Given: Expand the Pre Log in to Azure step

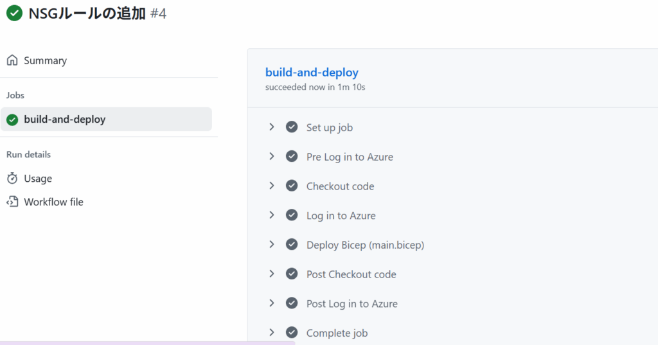Looking at the screenshot, I should point(272,157).
